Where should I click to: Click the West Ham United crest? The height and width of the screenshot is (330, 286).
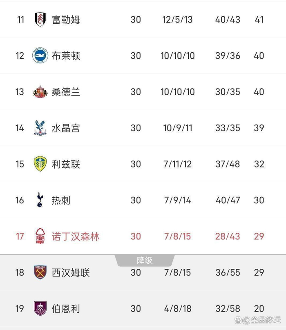click(x=40, y=272)
